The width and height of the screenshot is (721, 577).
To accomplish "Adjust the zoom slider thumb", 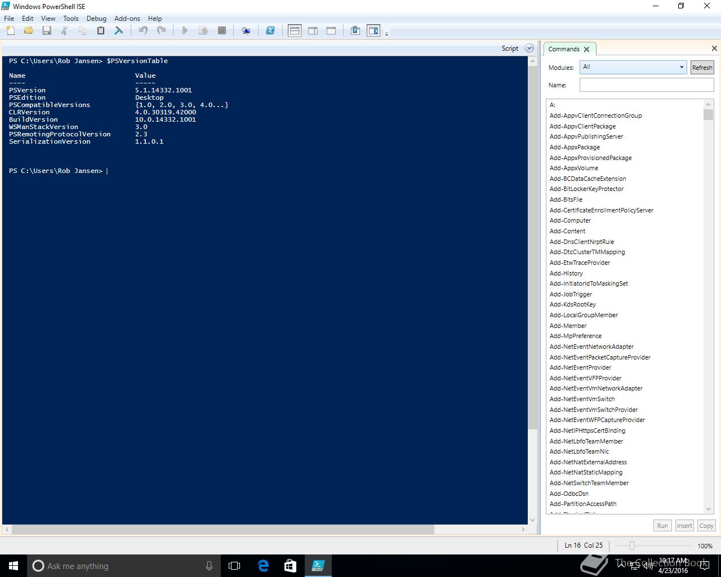I will coord(632,545).
